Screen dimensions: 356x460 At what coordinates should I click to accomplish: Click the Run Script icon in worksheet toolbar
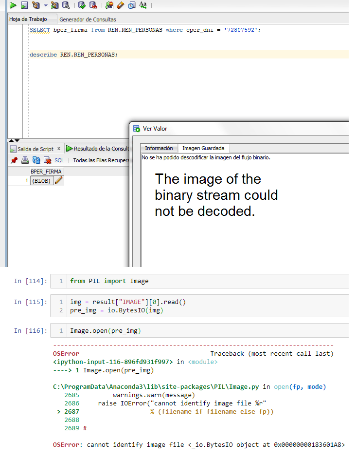tap(25, 5)
